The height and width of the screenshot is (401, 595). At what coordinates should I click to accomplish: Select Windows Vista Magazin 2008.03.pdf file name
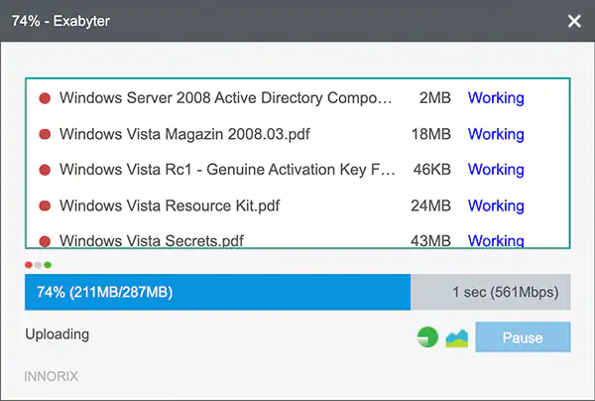tap(184, 134)
